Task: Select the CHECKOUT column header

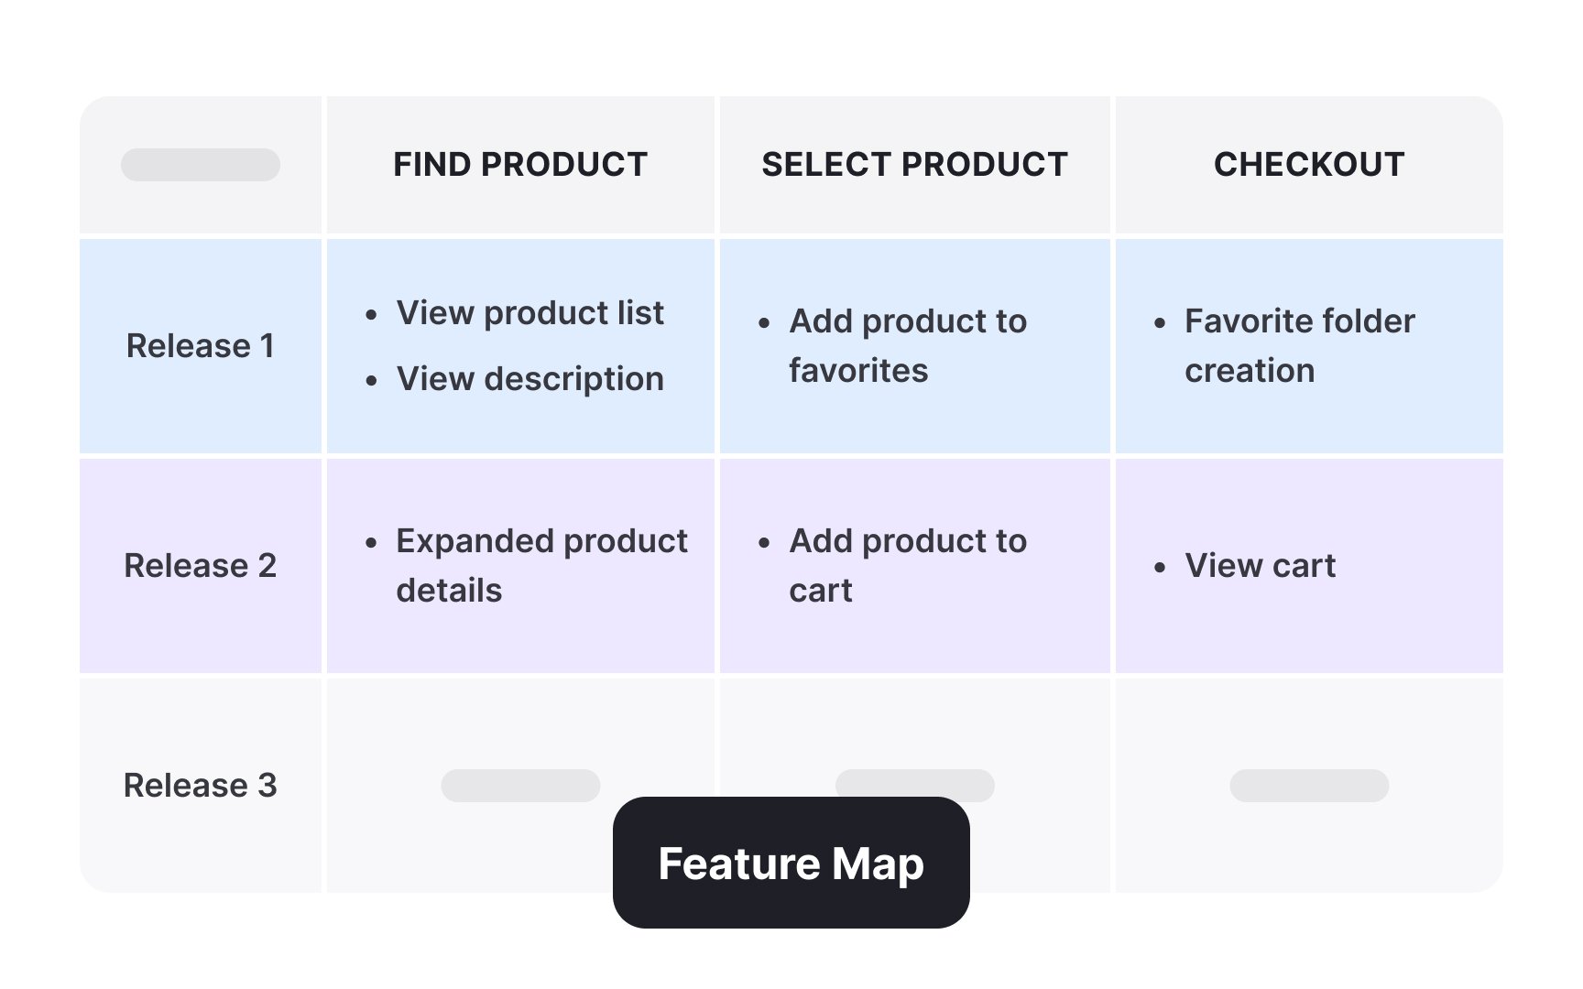Action: [x=1309, y=165]
